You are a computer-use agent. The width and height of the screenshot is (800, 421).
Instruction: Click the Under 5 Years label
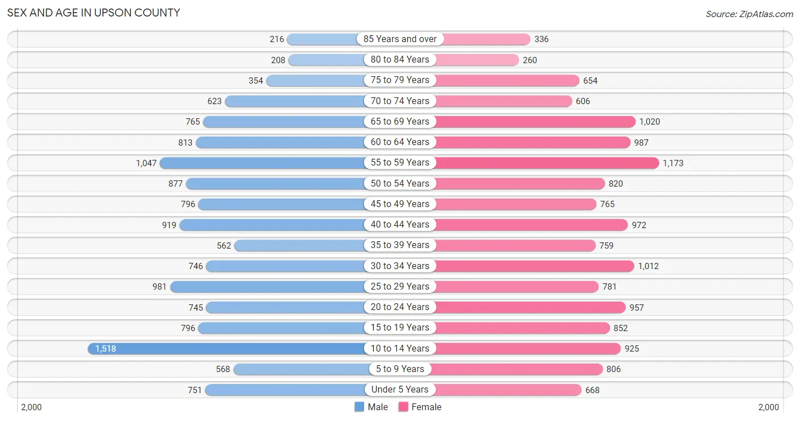tap(400, 389)
